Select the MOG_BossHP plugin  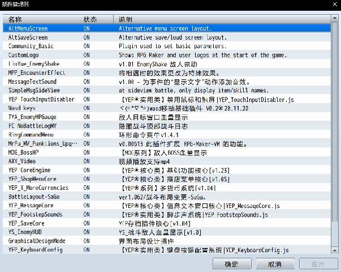(167, 152)
